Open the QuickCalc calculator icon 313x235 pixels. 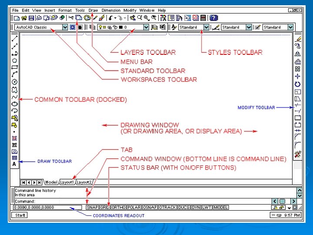pyautogui.click(x=203, y=18)
